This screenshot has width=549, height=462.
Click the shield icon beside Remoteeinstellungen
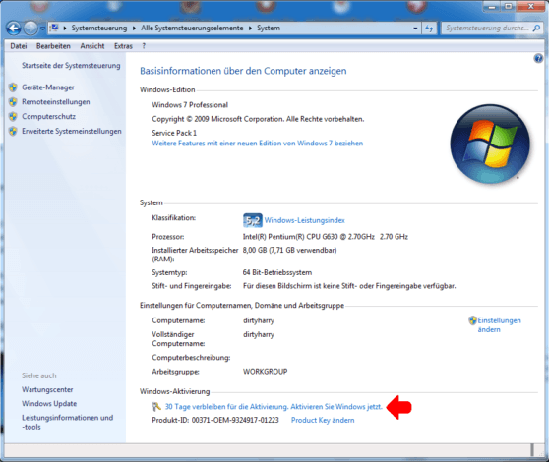tap(13, 102)
